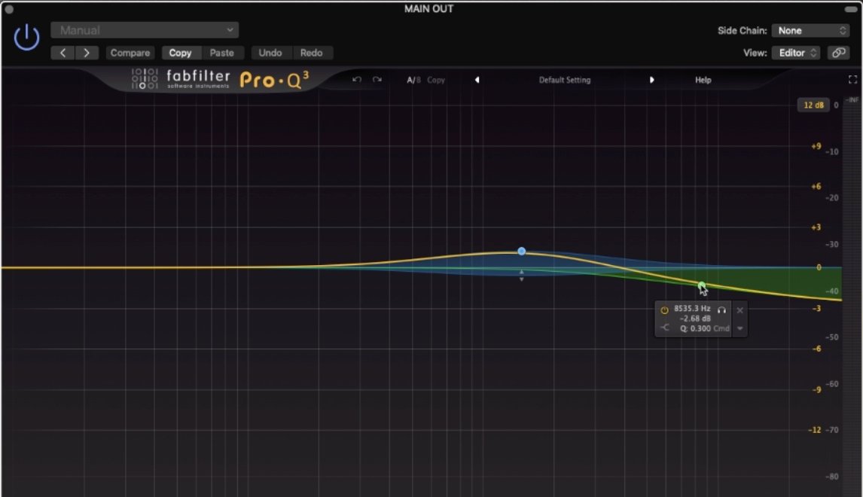Solo the EQ band with the headphone icon

click(x=723, y=310)
